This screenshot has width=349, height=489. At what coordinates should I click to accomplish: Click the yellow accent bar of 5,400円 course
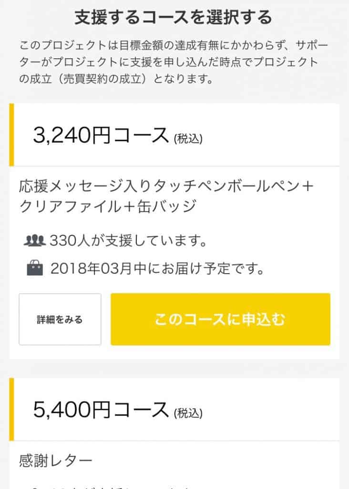11,409
